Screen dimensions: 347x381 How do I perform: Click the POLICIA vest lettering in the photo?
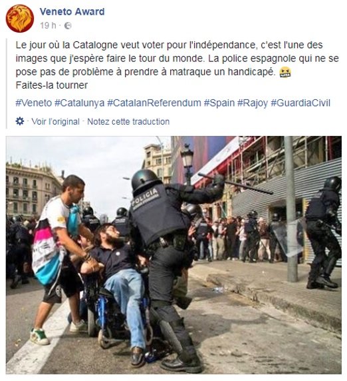coord(144,196)
